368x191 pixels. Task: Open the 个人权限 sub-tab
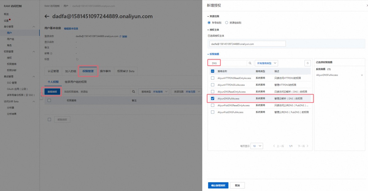click(53, 82)
